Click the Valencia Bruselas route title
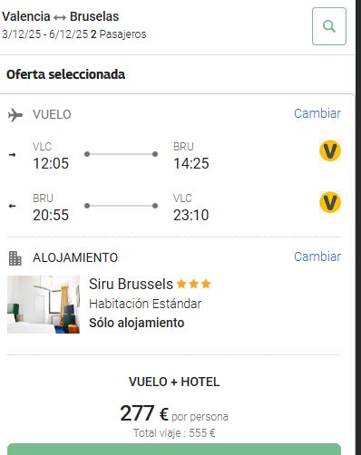The width and height of the screenshot is (361, 455). [x=61, y=16]
